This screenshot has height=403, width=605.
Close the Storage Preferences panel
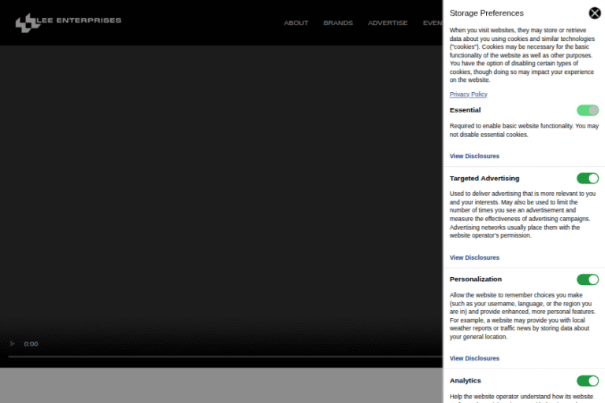(595, 13)
